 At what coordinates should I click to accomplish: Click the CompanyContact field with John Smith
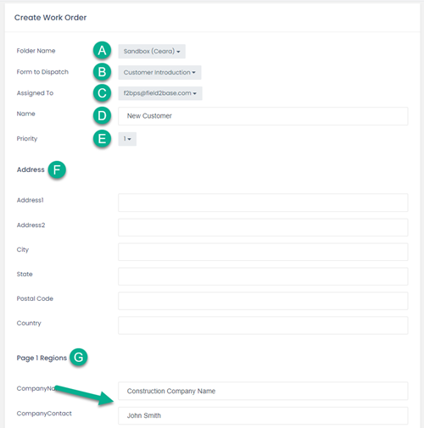[263, 415]
